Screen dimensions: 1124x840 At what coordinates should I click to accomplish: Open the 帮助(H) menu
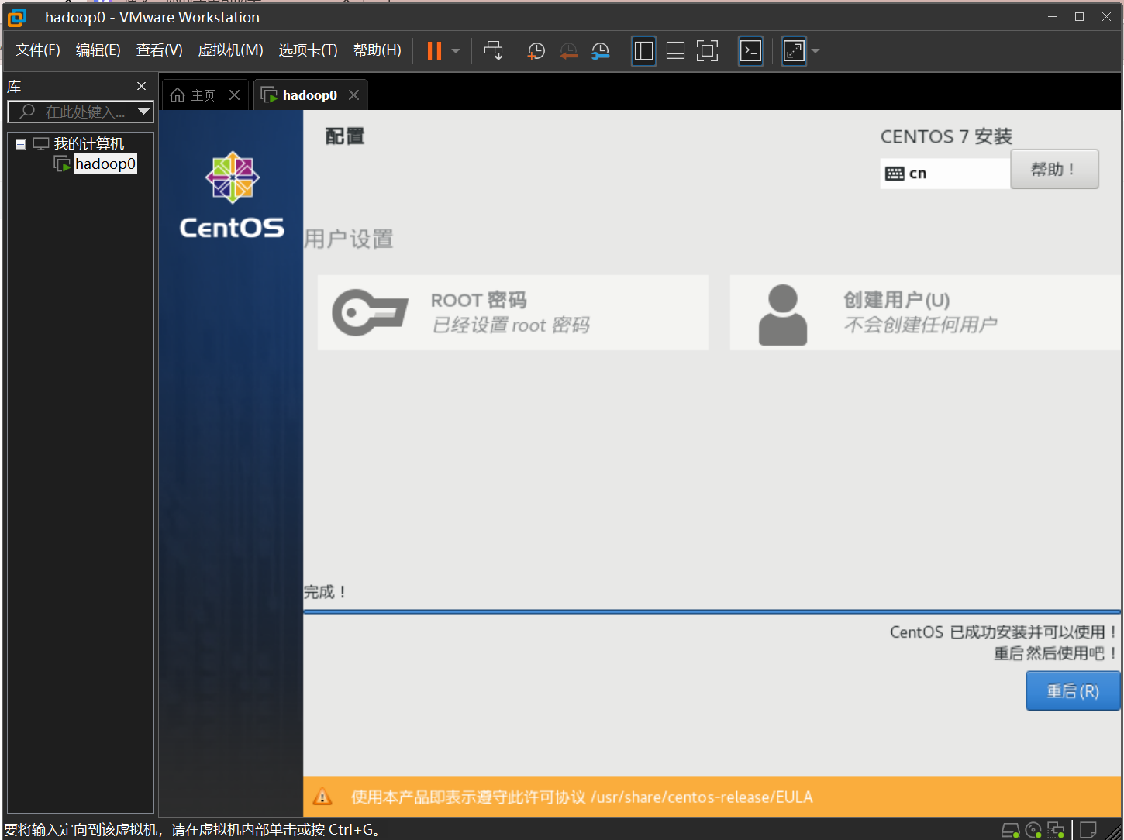pyautogui.click(x=378, y=50)
